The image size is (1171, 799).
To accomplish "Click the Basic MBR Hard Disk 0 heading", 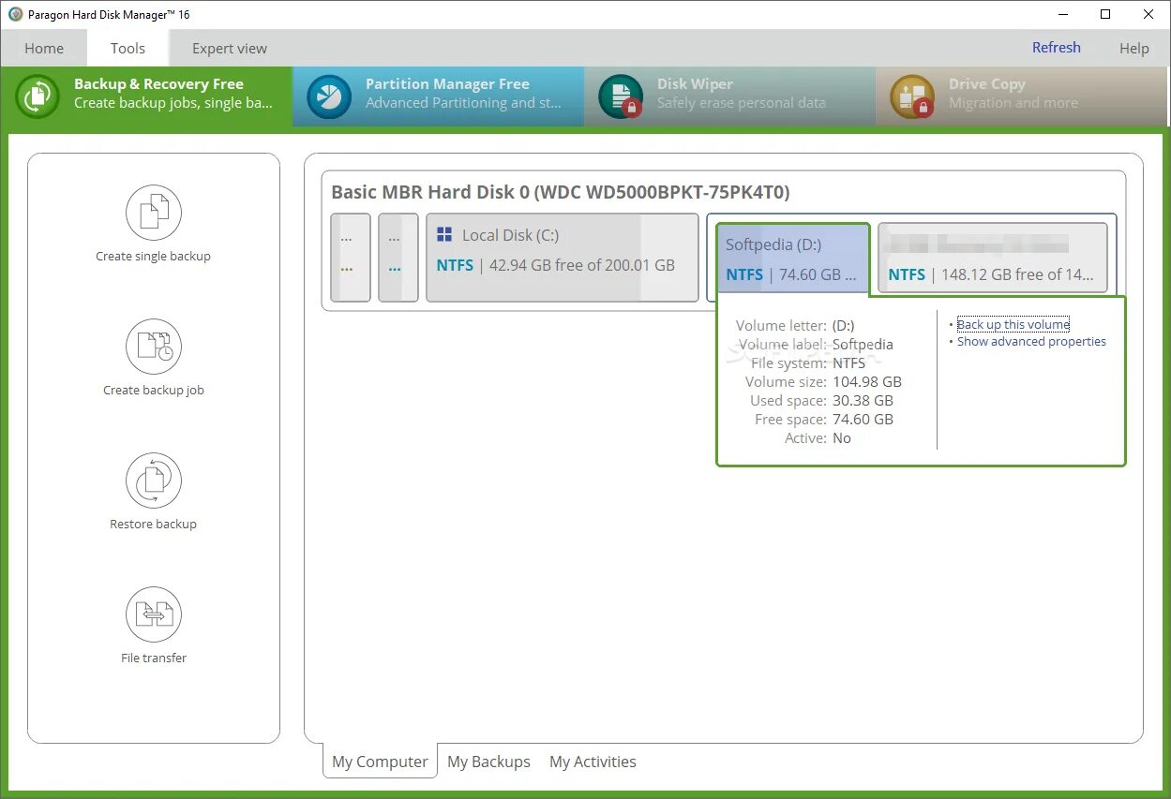I will (561, 192).
